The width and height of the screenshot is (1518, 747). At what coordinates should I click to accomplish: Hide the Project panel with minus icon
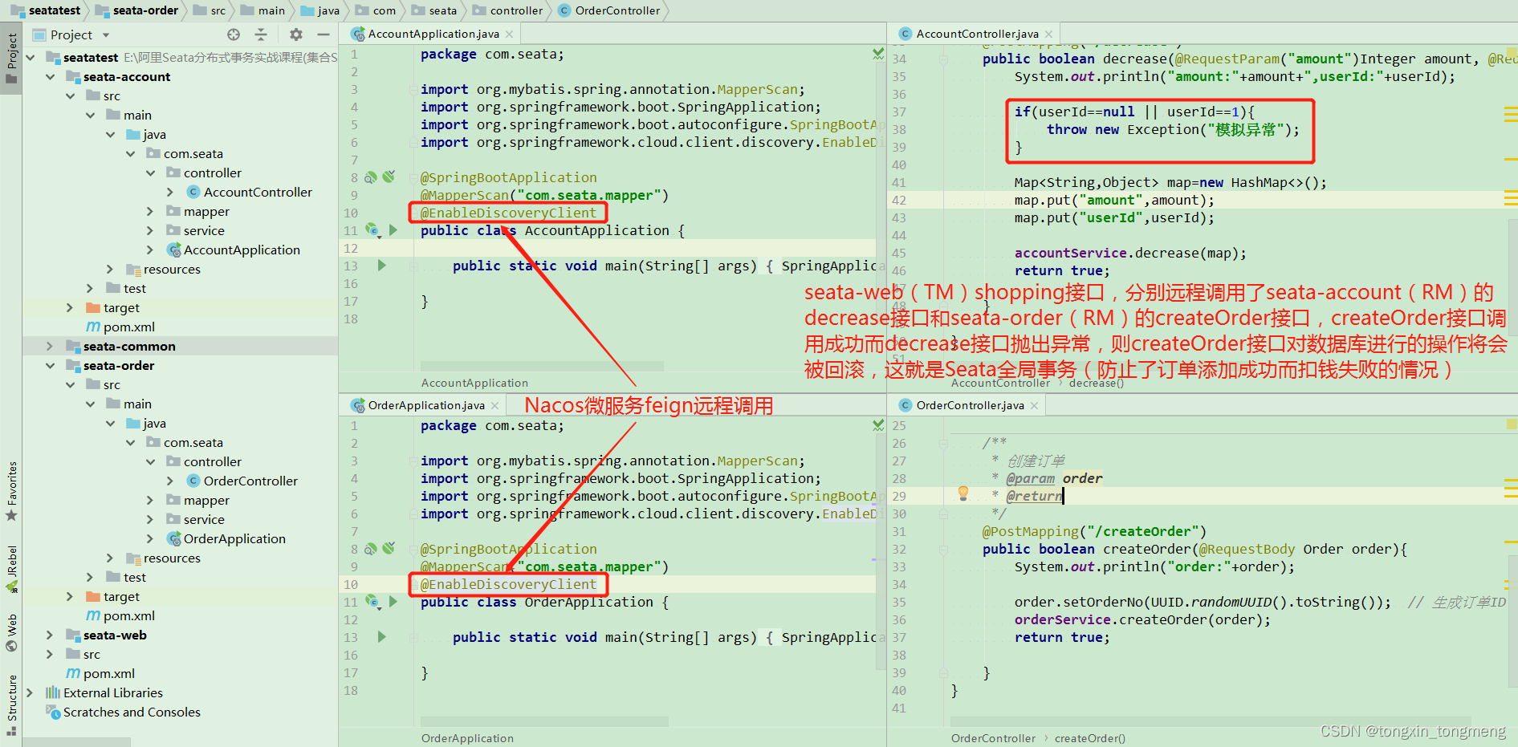[x=324, y=35]
